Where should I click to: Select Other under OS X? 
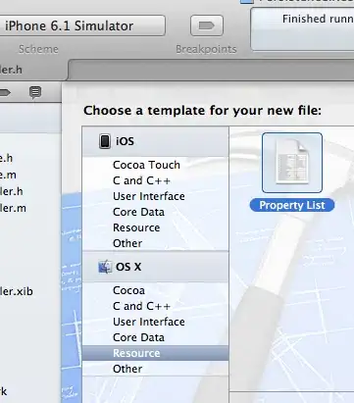click(x=127, y=369)
